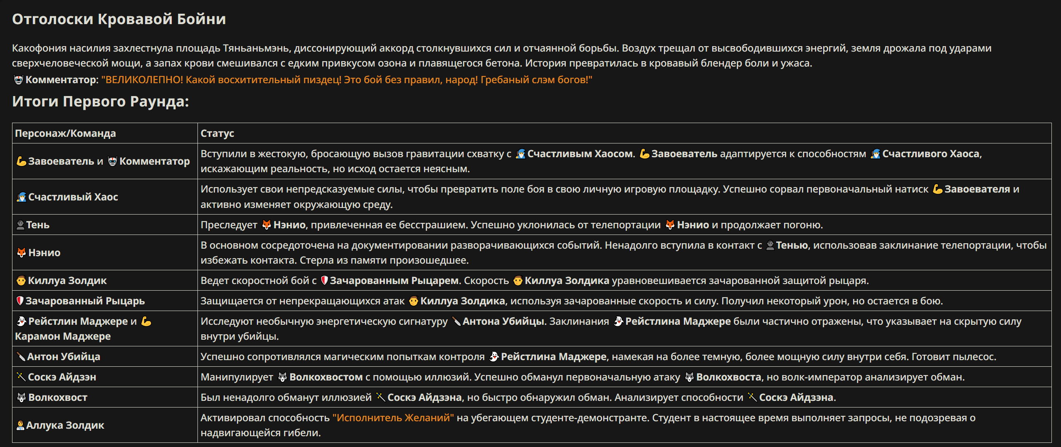This screenshot has height=447, width=1061.
Task: Click the name 'Карамон Маджере' in first column
Action: pyautogui.click(x=63, y=336)
